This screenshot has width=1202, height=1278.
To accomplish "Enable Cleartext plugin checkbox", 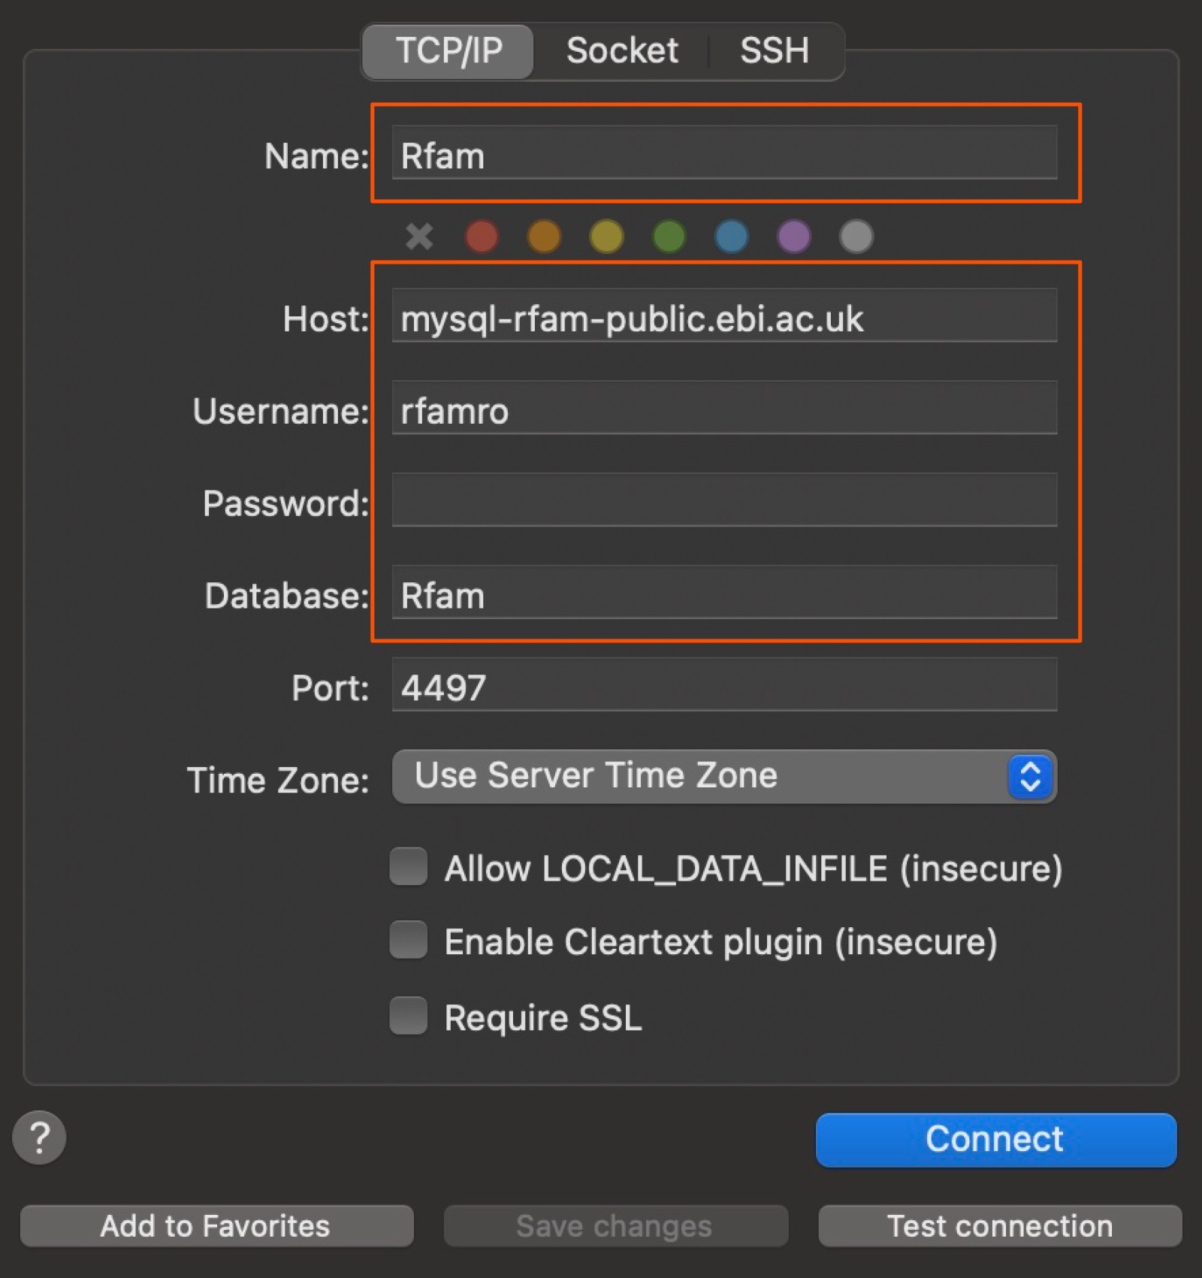I will coord(409,940).
